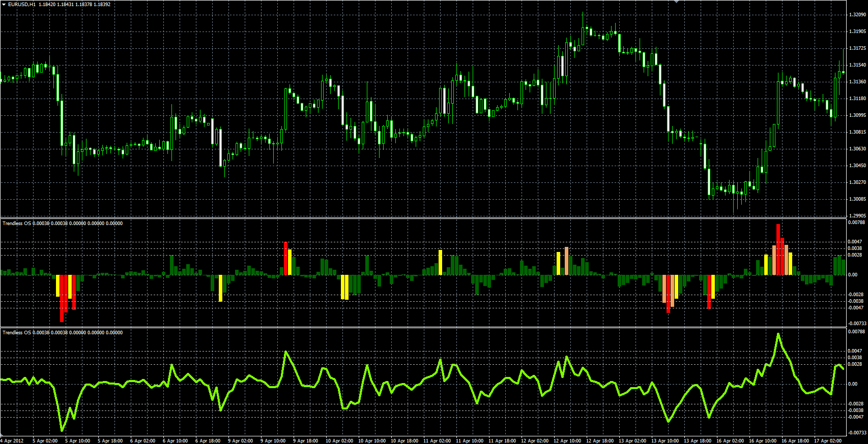Click the 13 Apr 18:00 time label
868x444 pixels.
pos(698,441)
